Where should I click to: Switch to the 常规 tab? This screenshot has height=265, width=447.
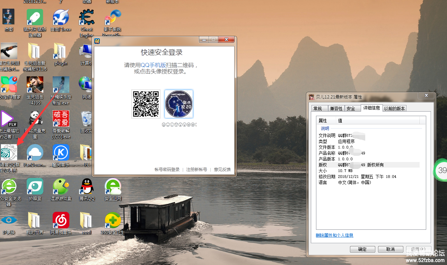[318, 108]
